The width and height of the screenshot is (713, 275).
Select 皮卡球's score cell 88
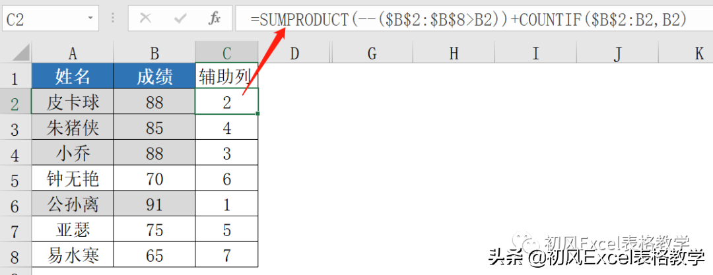point(154,102)
